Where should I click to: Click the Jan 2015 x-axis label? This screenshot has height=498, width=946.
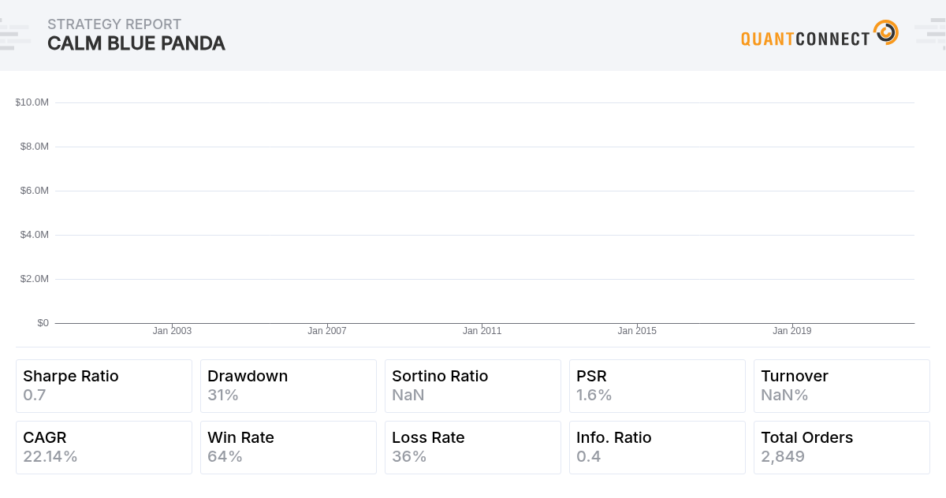[637, 331]
